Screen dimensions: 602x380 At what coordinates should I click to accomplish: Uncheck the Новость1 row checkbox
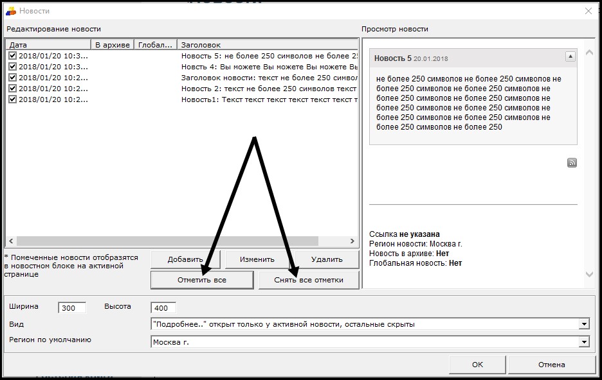tap(12, 99)
